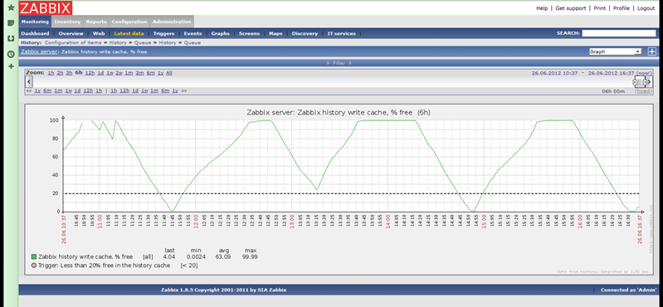Expand the Filter bar
663x307 pixels.
pyautogui.click(x=339, y=63)
